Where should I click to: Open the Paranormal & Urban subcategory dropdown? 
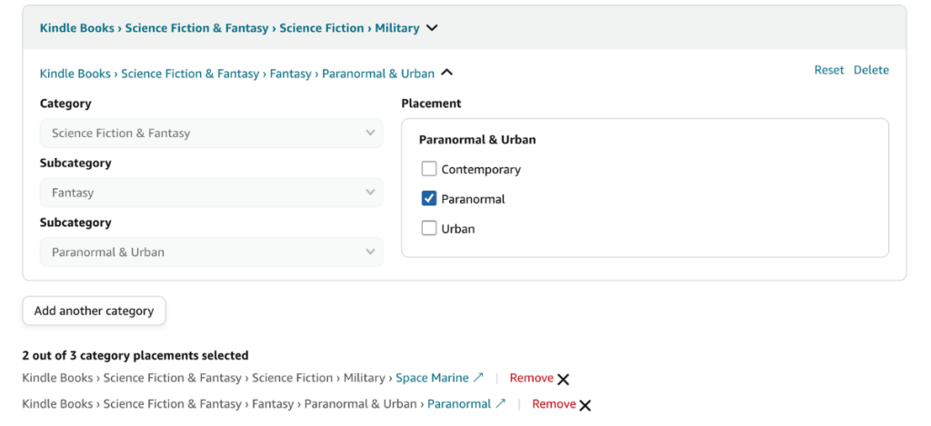click(211, 253)
